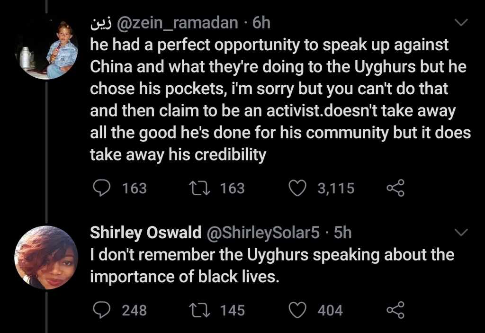Open the 6h timestamp link

point(261,23)
